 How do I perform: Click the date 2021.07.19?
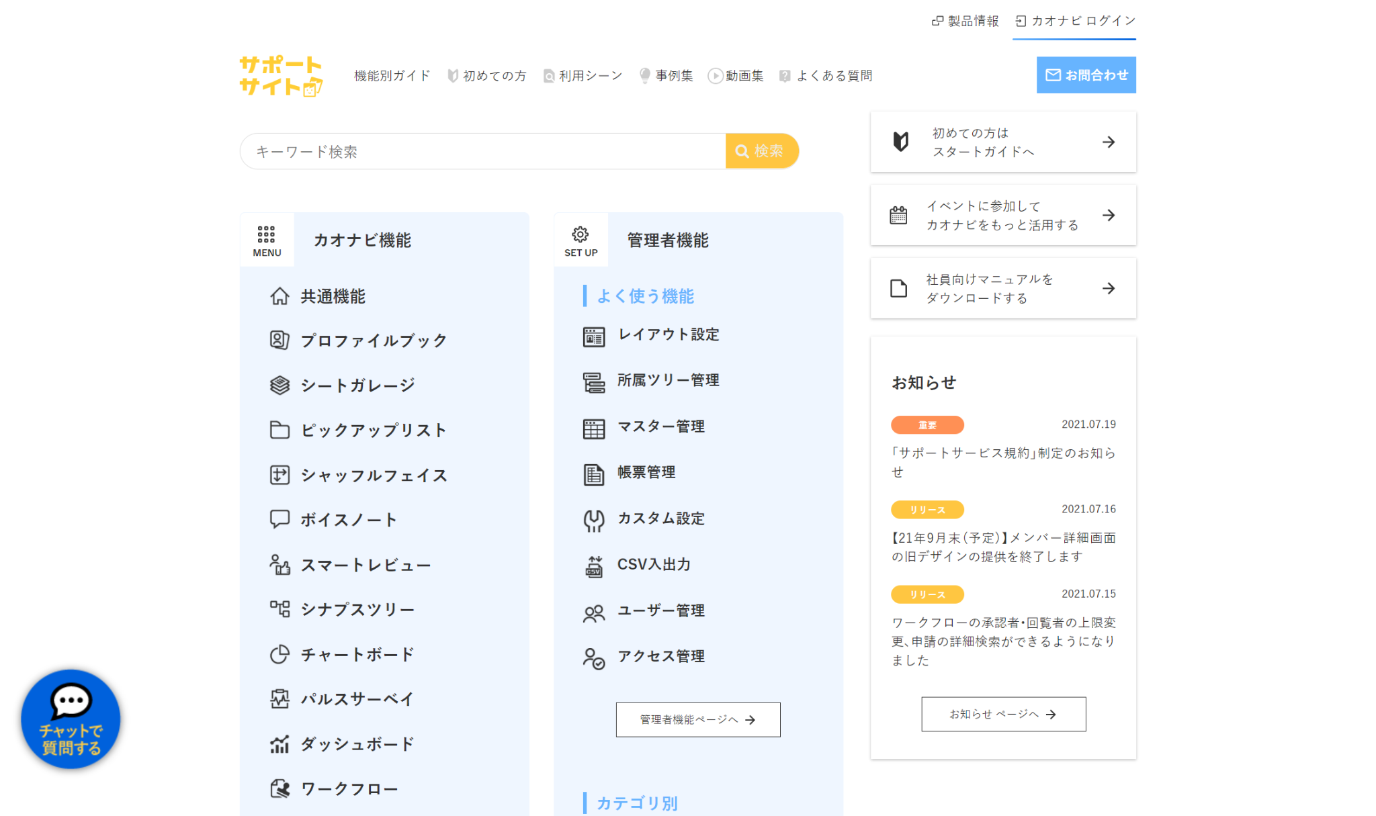(x=1088, y=424)
